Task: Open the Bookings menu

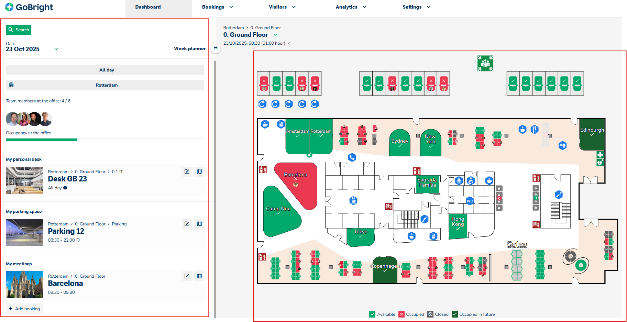Action: (217, 7)
